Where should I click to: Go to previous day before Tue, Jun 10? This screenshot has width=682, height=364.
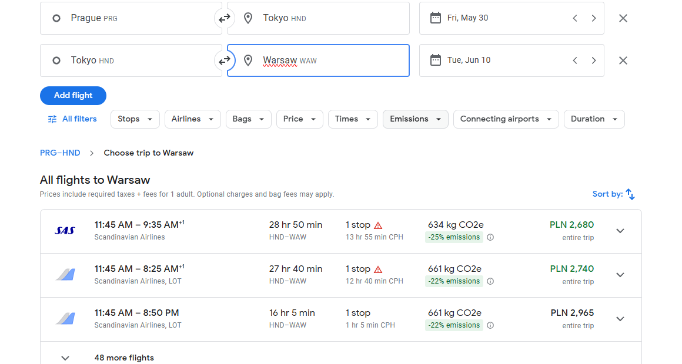coord(575,60)
